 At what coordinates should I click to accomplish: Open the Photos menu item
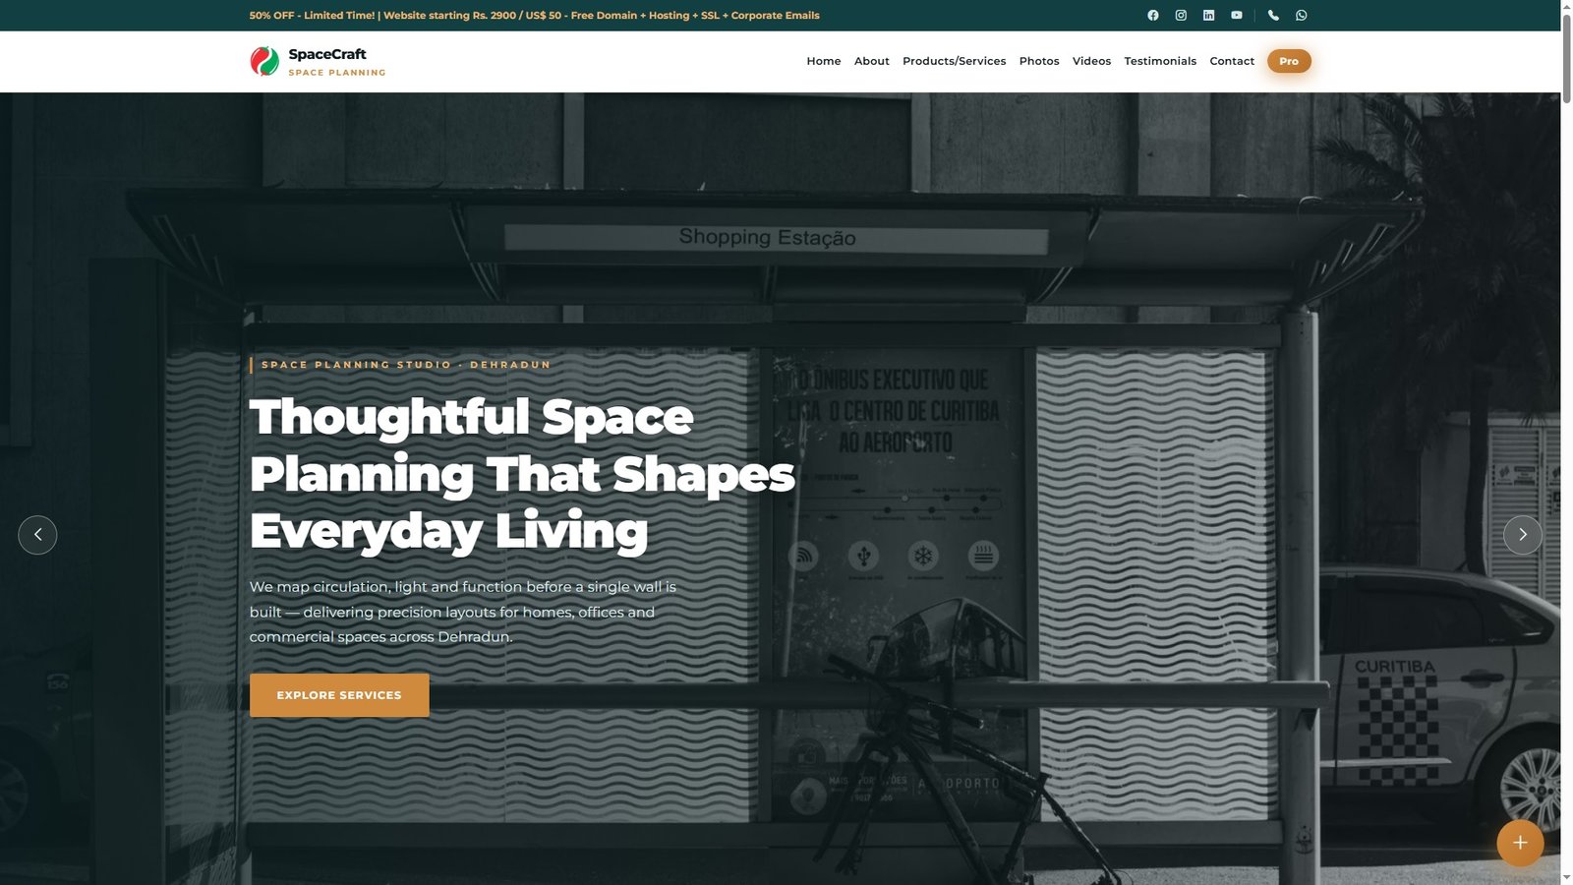click(x=1039, y=61)
